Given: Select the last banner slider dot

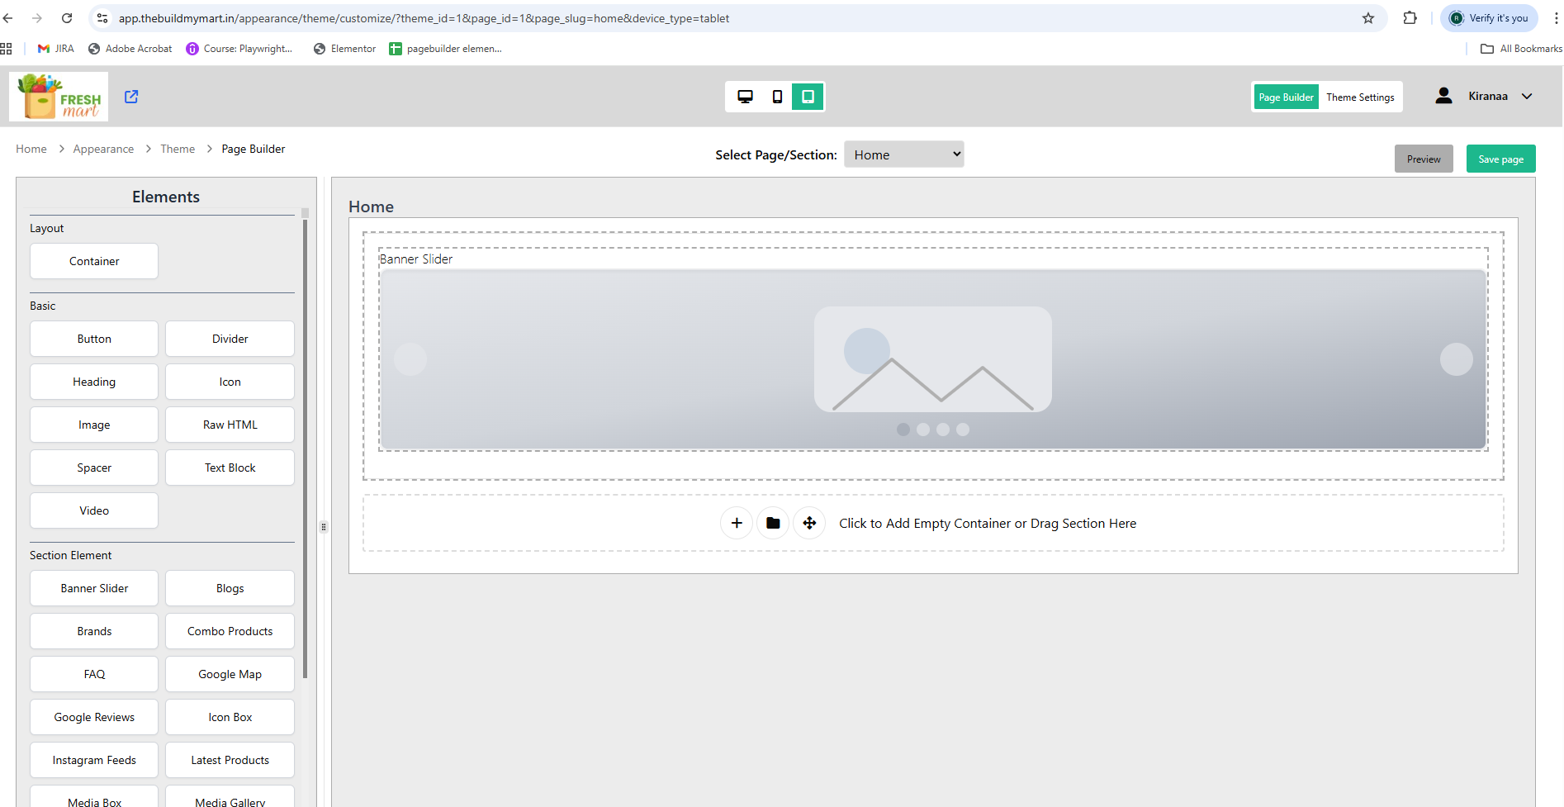Looking at the screenshot, I should [963, 430].
